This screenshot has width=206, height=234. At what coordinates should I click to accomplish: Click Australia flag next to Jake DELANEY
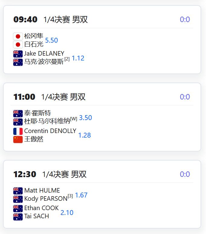click(x=18, y=54)
